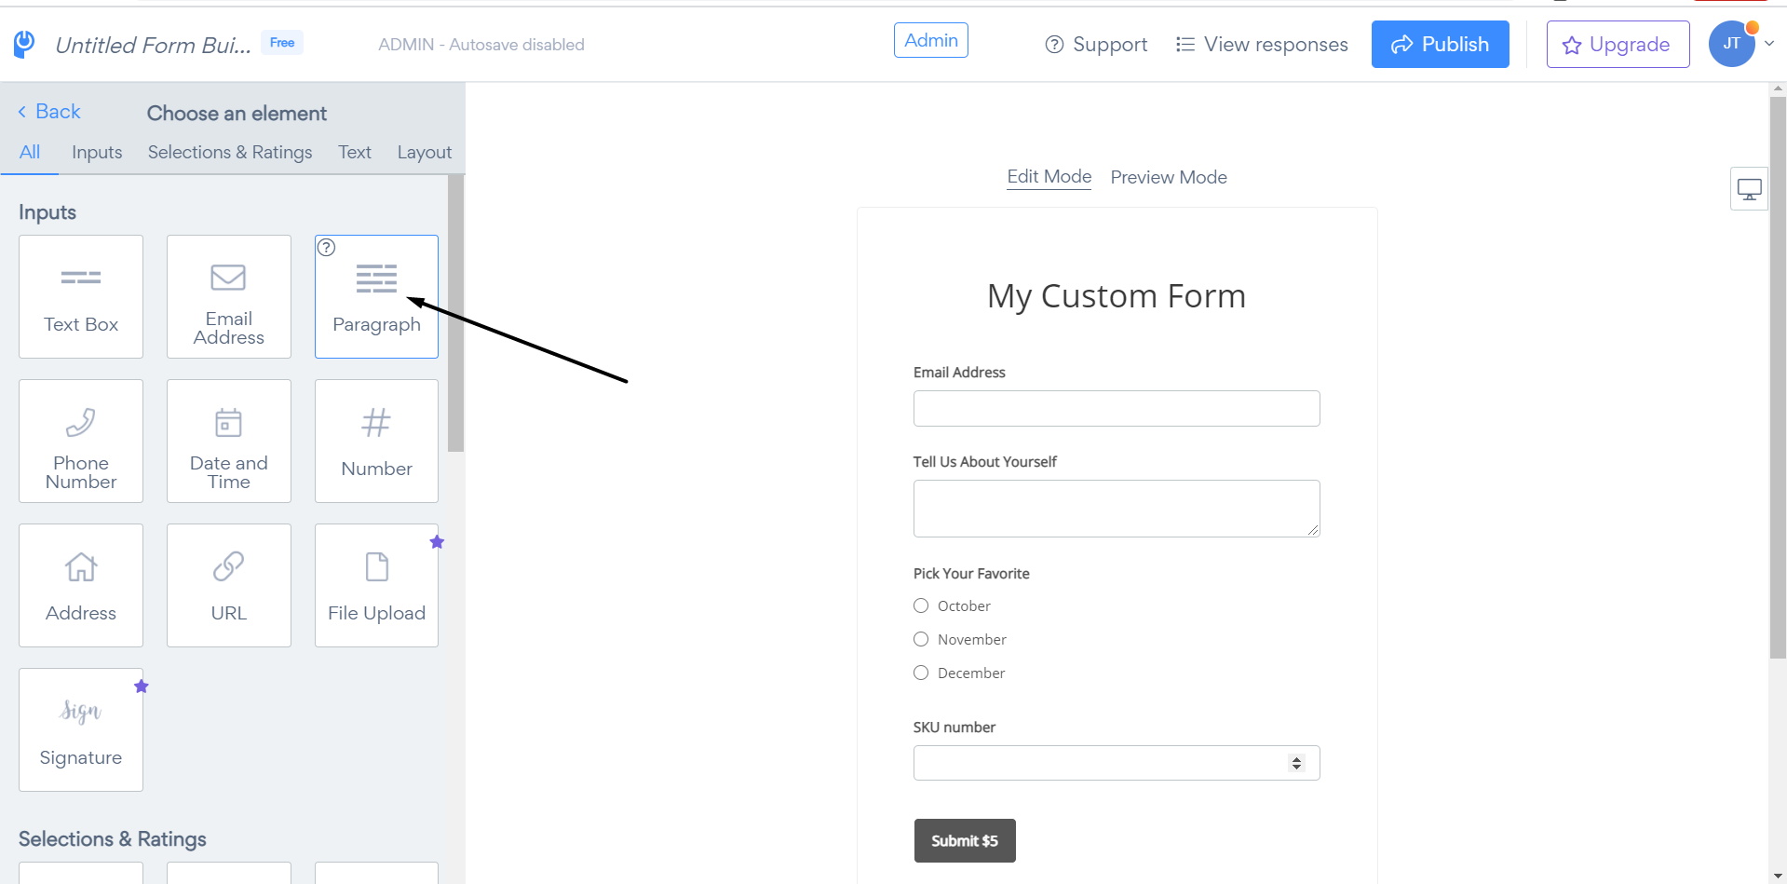Click the main page vertical scrollbar
This screenshot has width=1787, height=884.
1778,377
